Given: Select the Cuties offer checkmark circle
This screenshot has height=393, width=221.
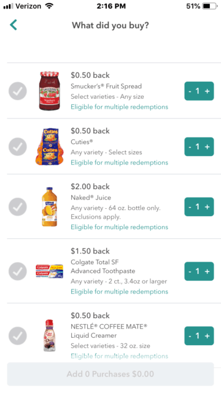Looking at the screenshot, I should (18, 147).
